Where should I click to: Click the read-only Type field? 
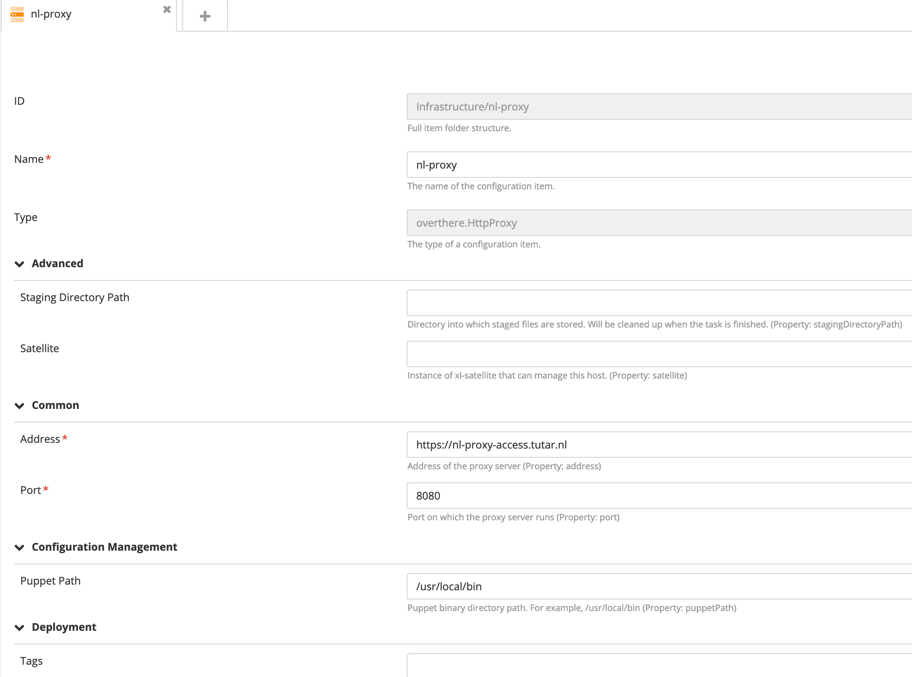coord(658,223)
